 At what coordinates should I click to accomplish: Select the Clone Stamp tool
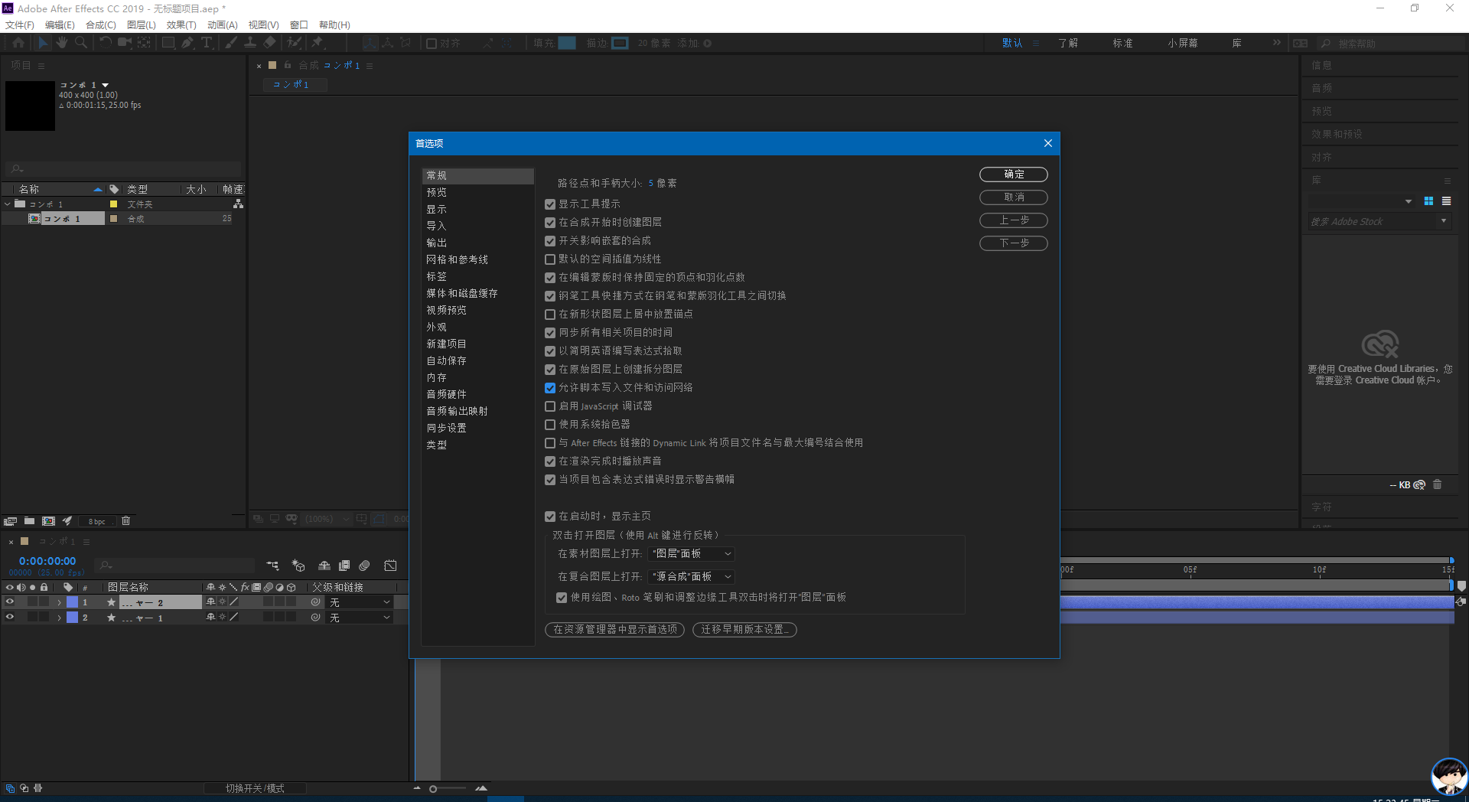coord(250,43)
